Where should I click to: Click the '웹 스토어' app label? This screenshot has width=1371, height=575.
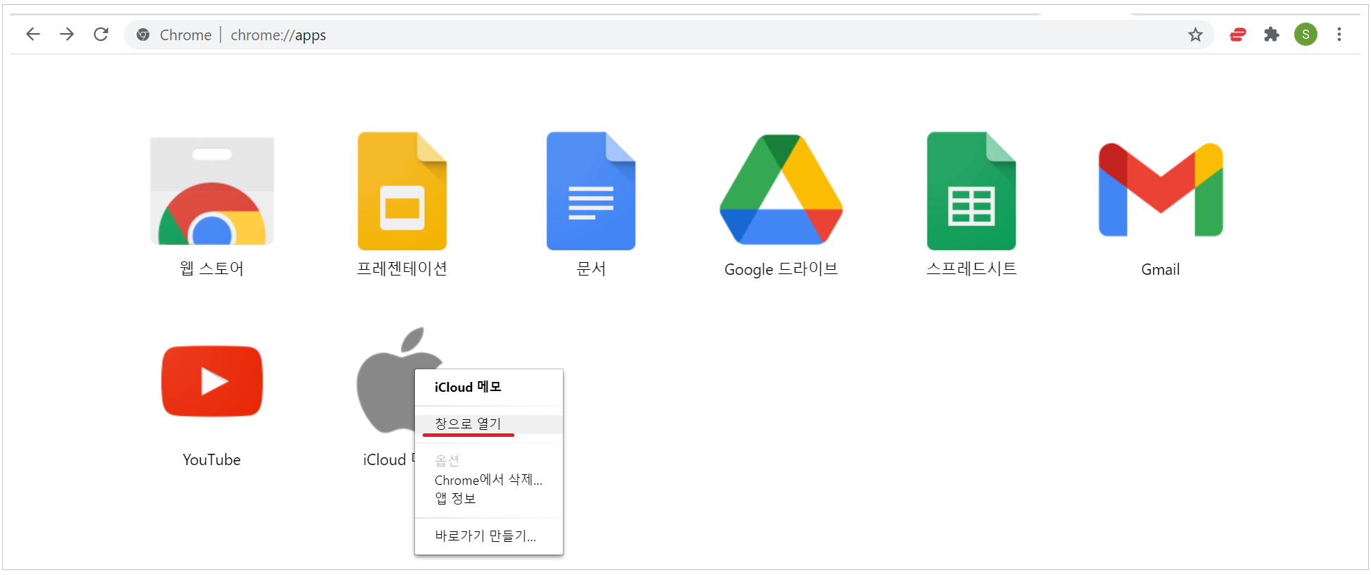(x=212, y=268)
